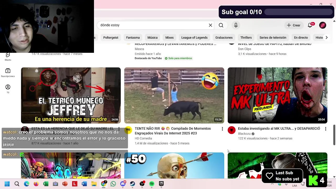Open the TENTE NÃO RIR video title
Viewport: 336px width, 189px height.
point(173,131)
